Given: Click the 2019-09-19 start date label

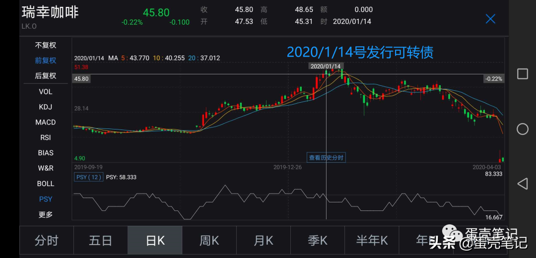Looking at the screenshot, I should pyautogui.click(x=88, y=167).
